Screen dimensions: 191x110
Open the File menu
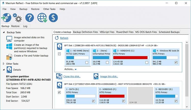5,9
